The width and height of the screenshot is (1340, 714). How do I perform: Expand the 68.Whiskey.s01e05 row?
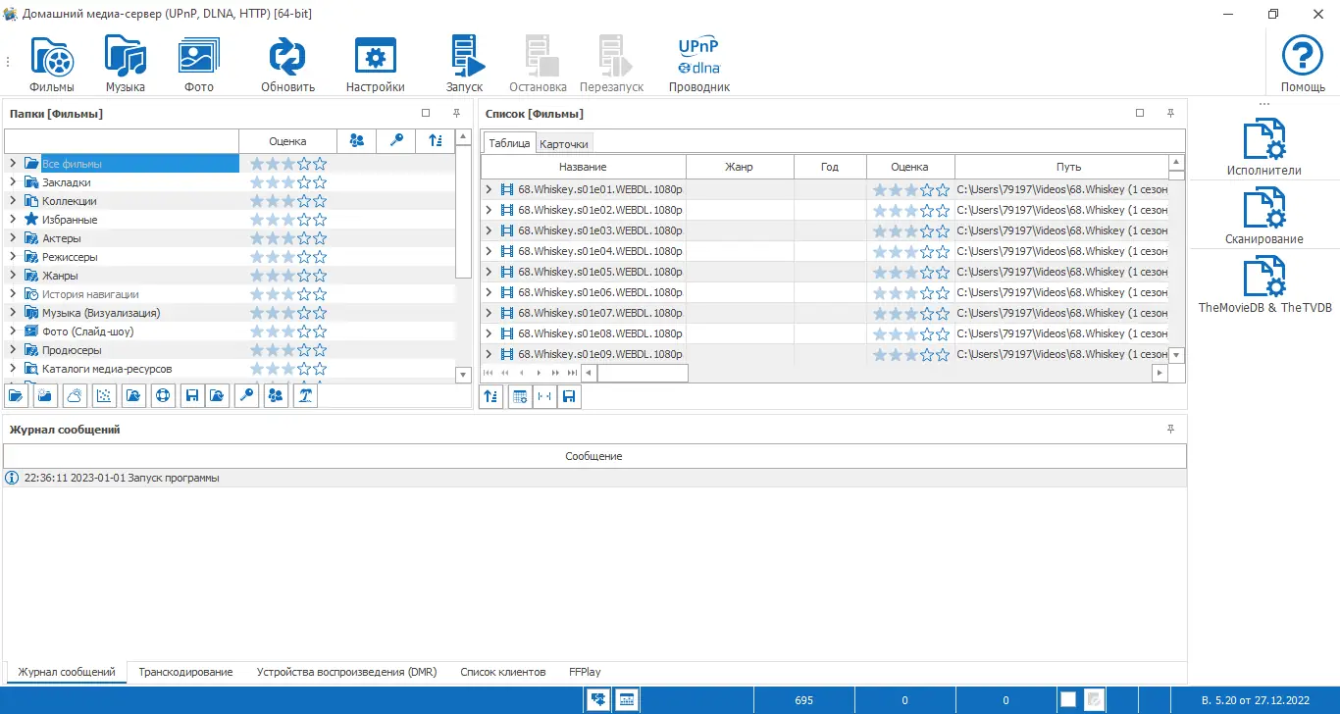point(490,272)
